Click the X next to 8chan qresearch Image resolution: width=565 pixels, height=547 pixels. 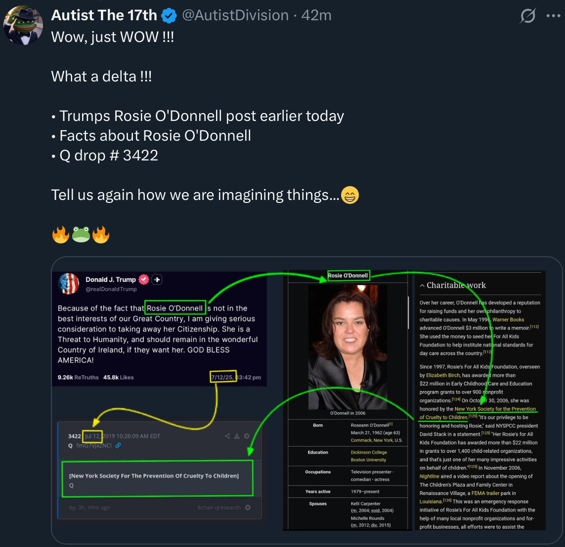click(248, 508)
